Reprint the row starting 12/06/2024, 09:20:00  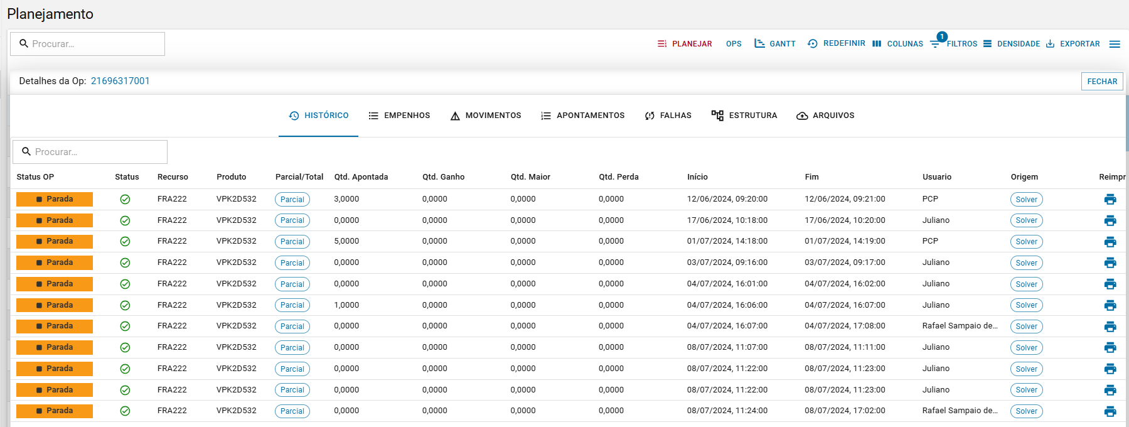[x=1110, y=199]
